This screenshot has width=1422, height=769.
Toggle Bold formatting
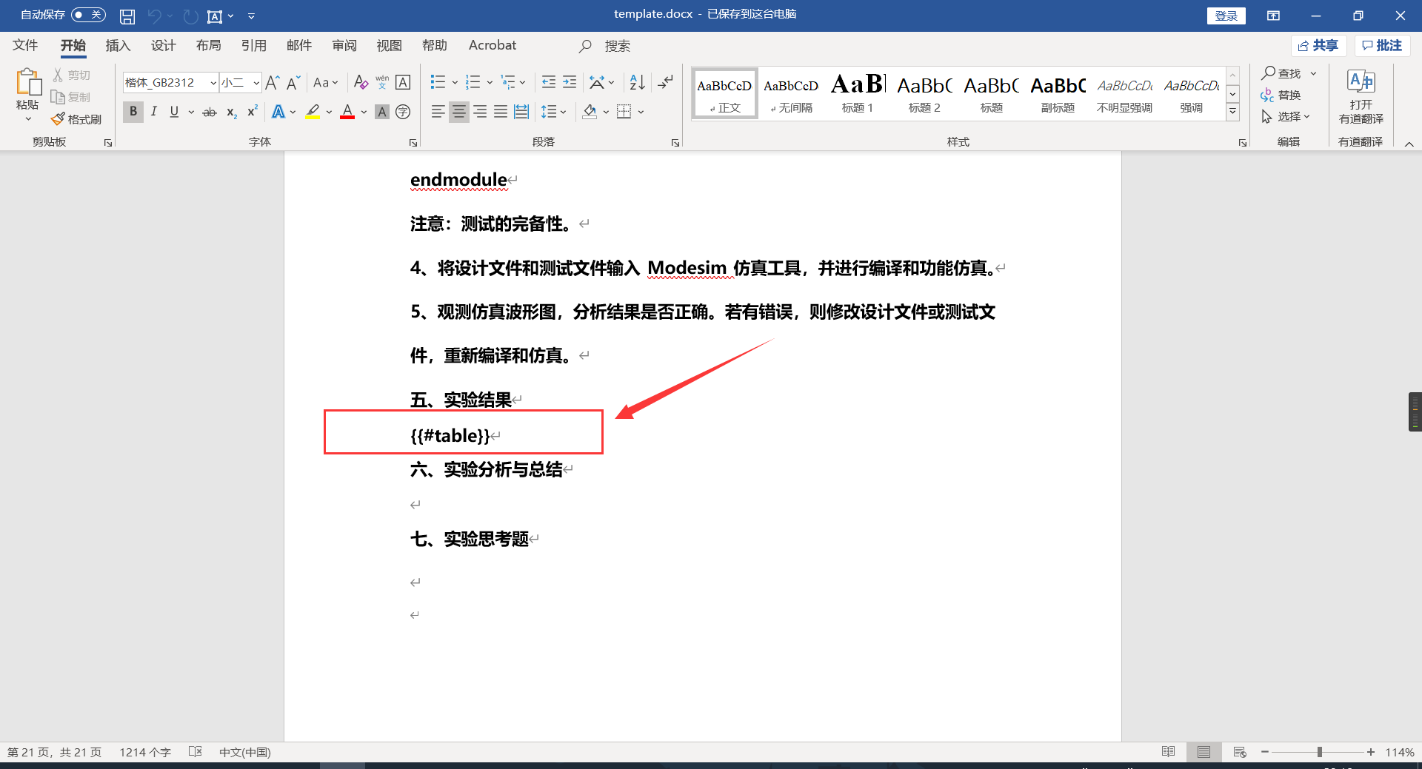point(133,111)
